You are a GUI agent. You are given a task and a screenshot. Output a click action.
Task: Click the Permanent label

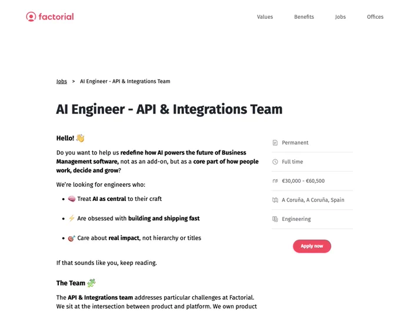[x=295, y=143]
